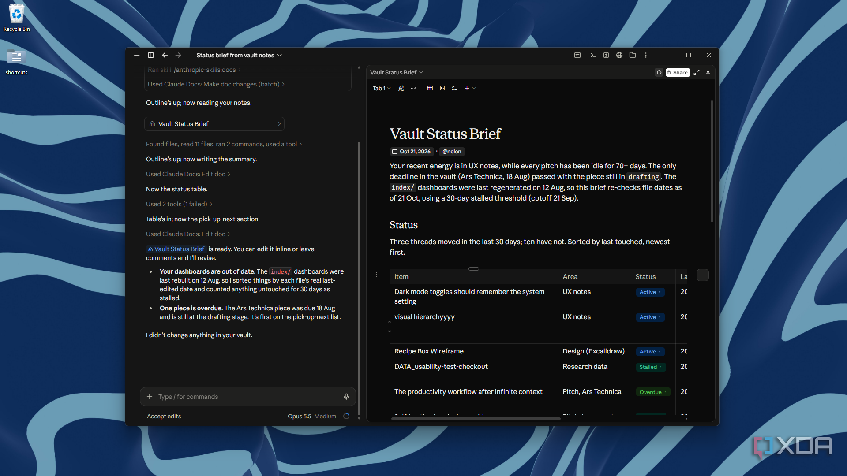Open comments bubble icon beside Share
This screenshot has width=847, height=476.
[x=659, y=72]
